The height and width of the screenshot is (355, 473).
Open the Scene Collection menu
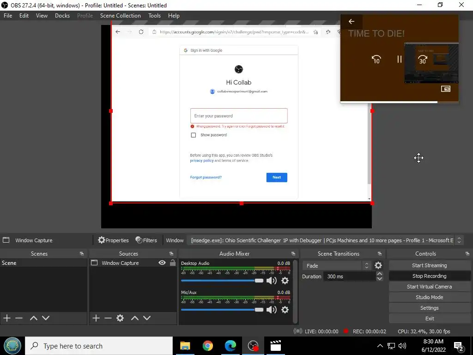(121, 16)
